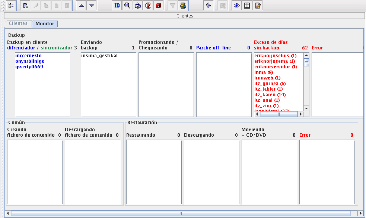Click the table grid icon
The image size is (366, 218).
(247, 6)
